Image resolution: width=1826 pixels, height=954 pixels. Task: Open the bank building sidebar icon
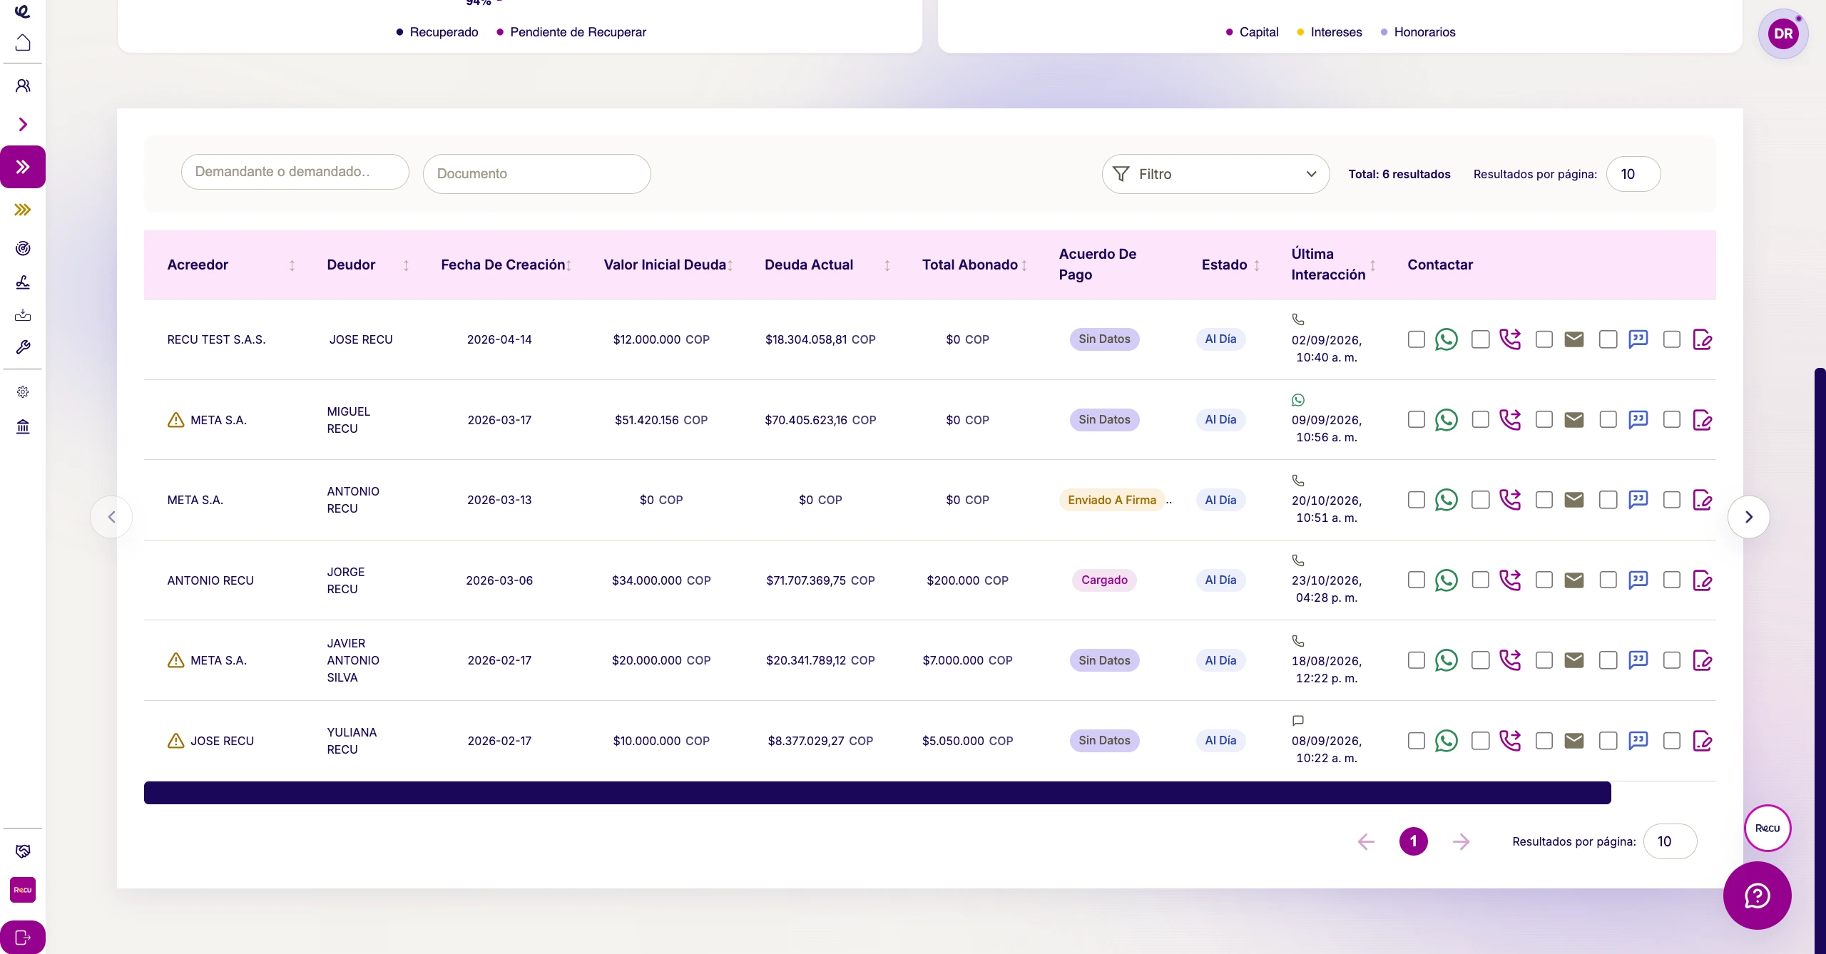[23, 426]
